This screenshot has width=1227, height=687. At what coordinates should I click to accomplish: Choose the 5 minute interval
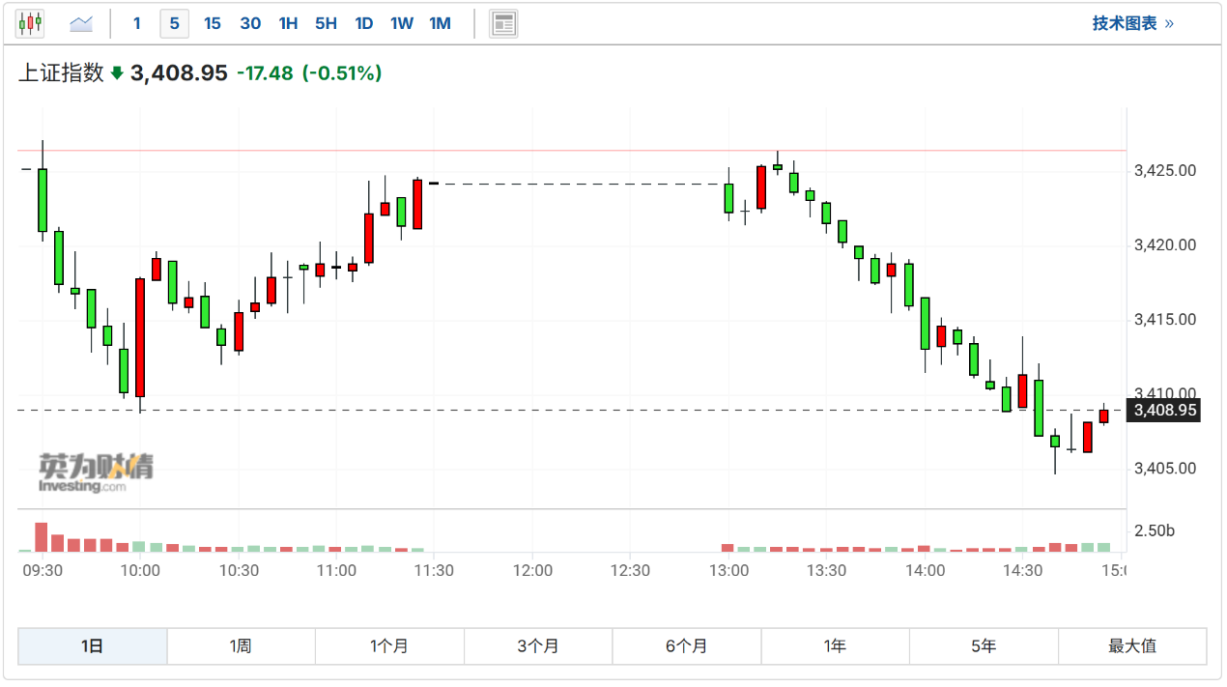[174, 23]
